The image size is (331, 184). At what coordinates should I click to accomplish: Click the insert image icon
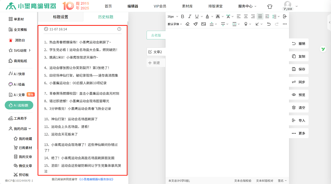pos(203,24)
